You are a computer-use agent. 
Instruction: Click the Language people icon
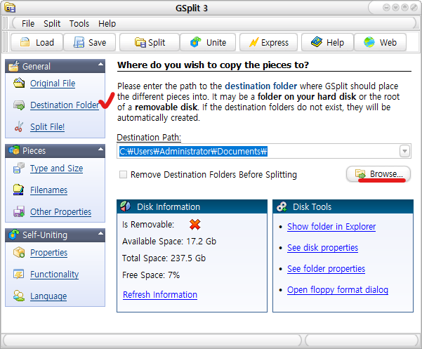19,296
